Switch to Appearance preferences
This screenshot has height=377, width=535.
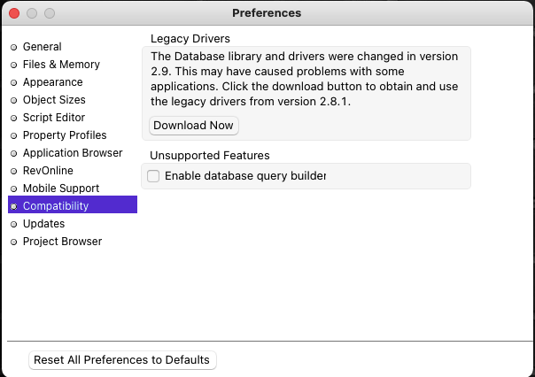pyautogui.click(x=52, y=82)
